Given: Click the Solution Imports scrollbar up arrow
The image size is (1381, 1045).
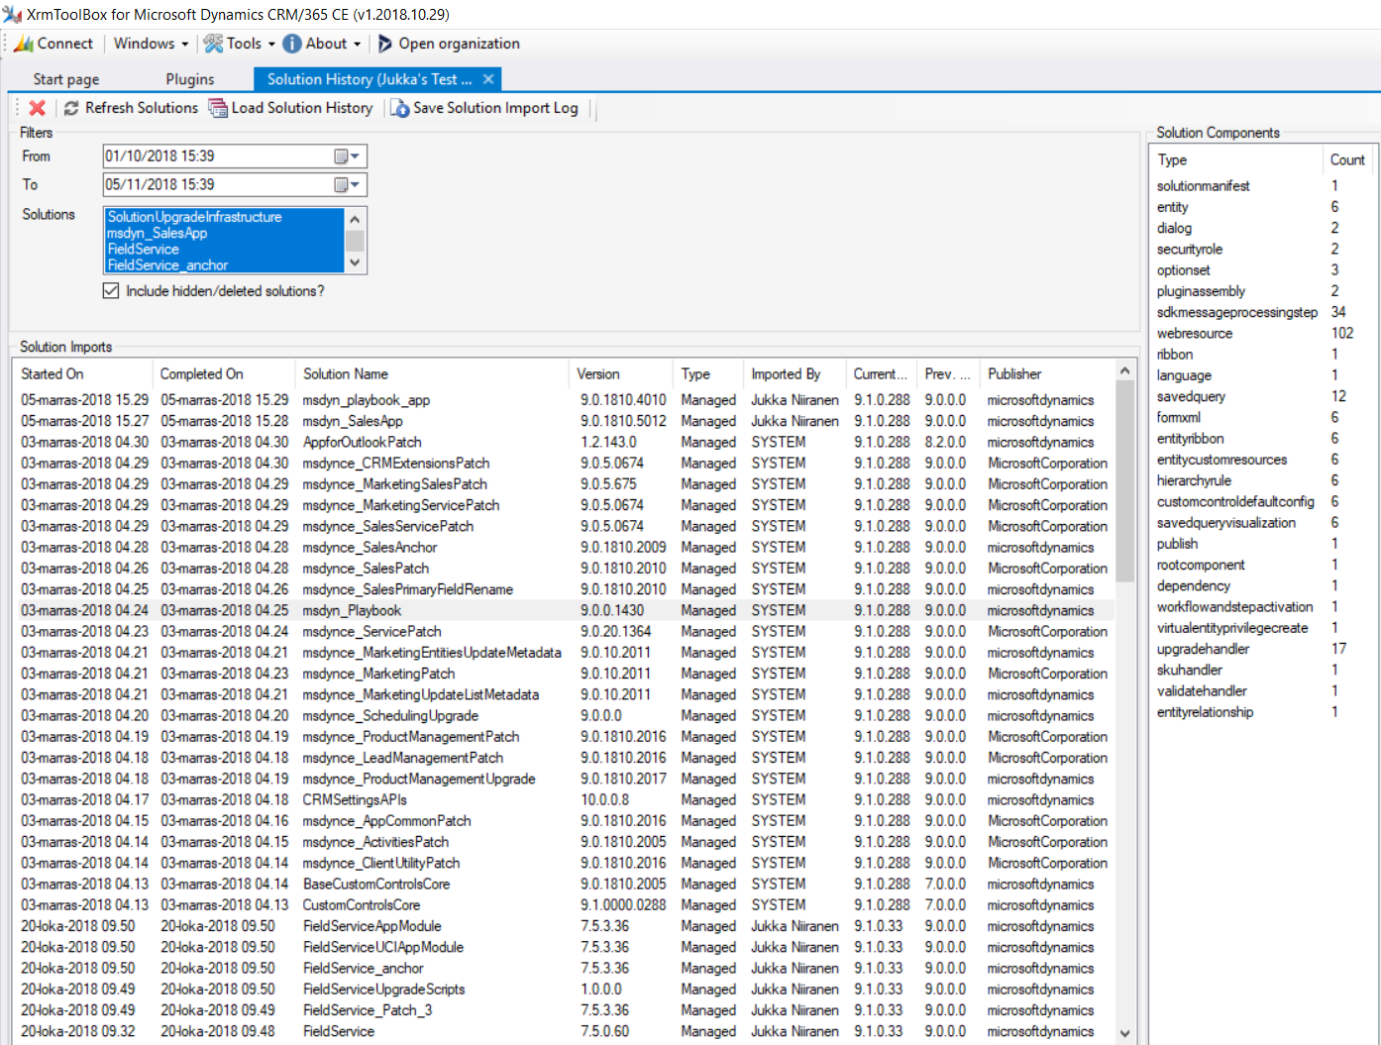Looking at the screenshot, I should [1124, 370].
